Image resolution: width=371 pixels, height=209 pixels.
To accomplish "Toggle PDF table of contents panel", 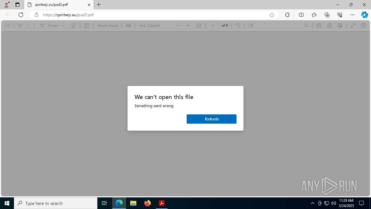I will pos(8,26).
